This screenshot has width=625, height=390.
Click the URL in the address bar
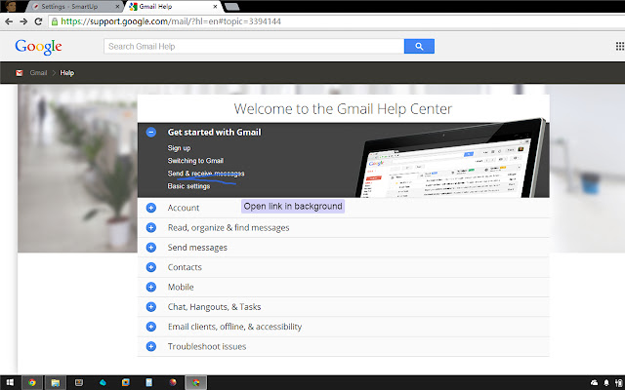point(171,21)
